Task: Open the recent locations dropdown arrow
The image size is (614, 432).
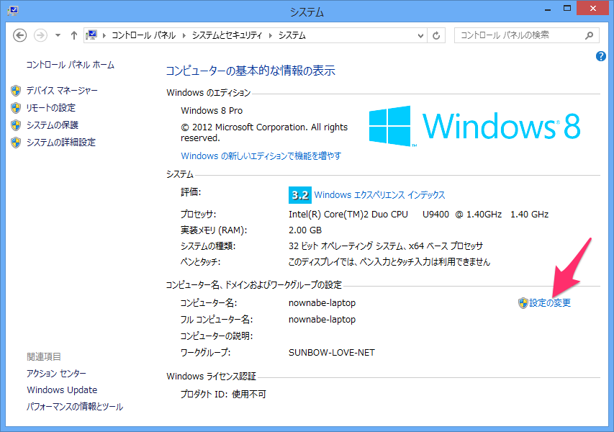Action: pyautogui.click(x=58, y=35)
